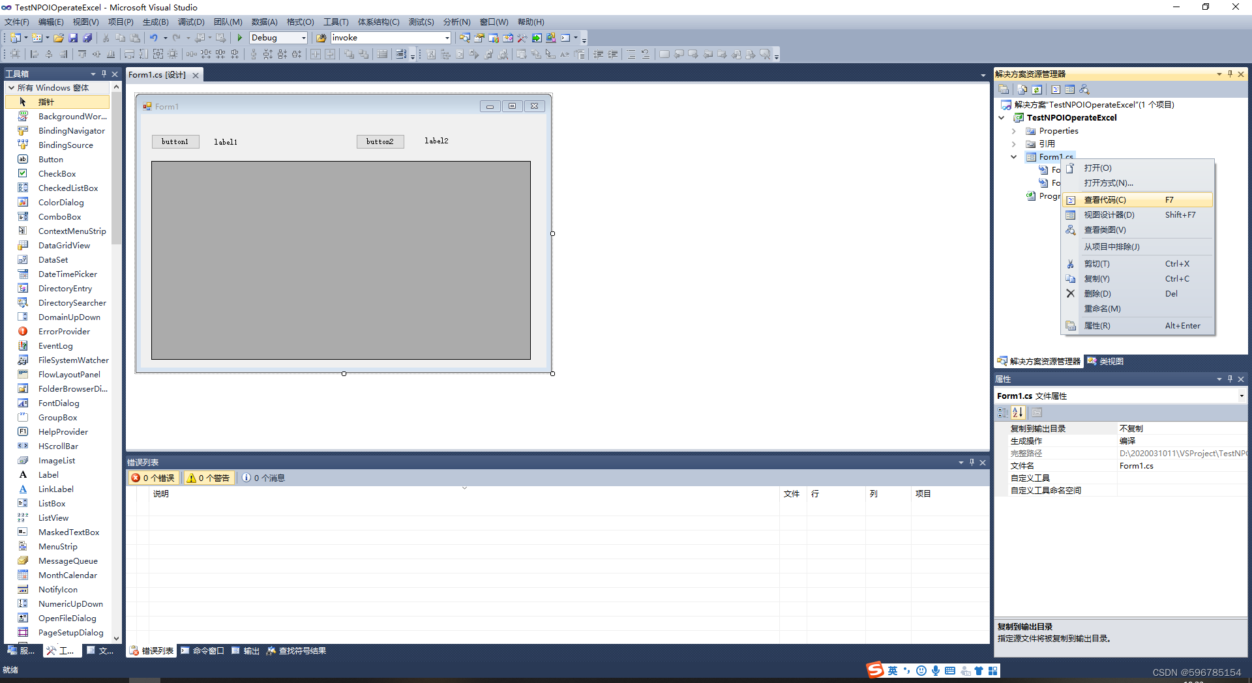This screenshot has width=1252, height=683.
Task: Select label2 on the form designer
Action: coord(436,141)
